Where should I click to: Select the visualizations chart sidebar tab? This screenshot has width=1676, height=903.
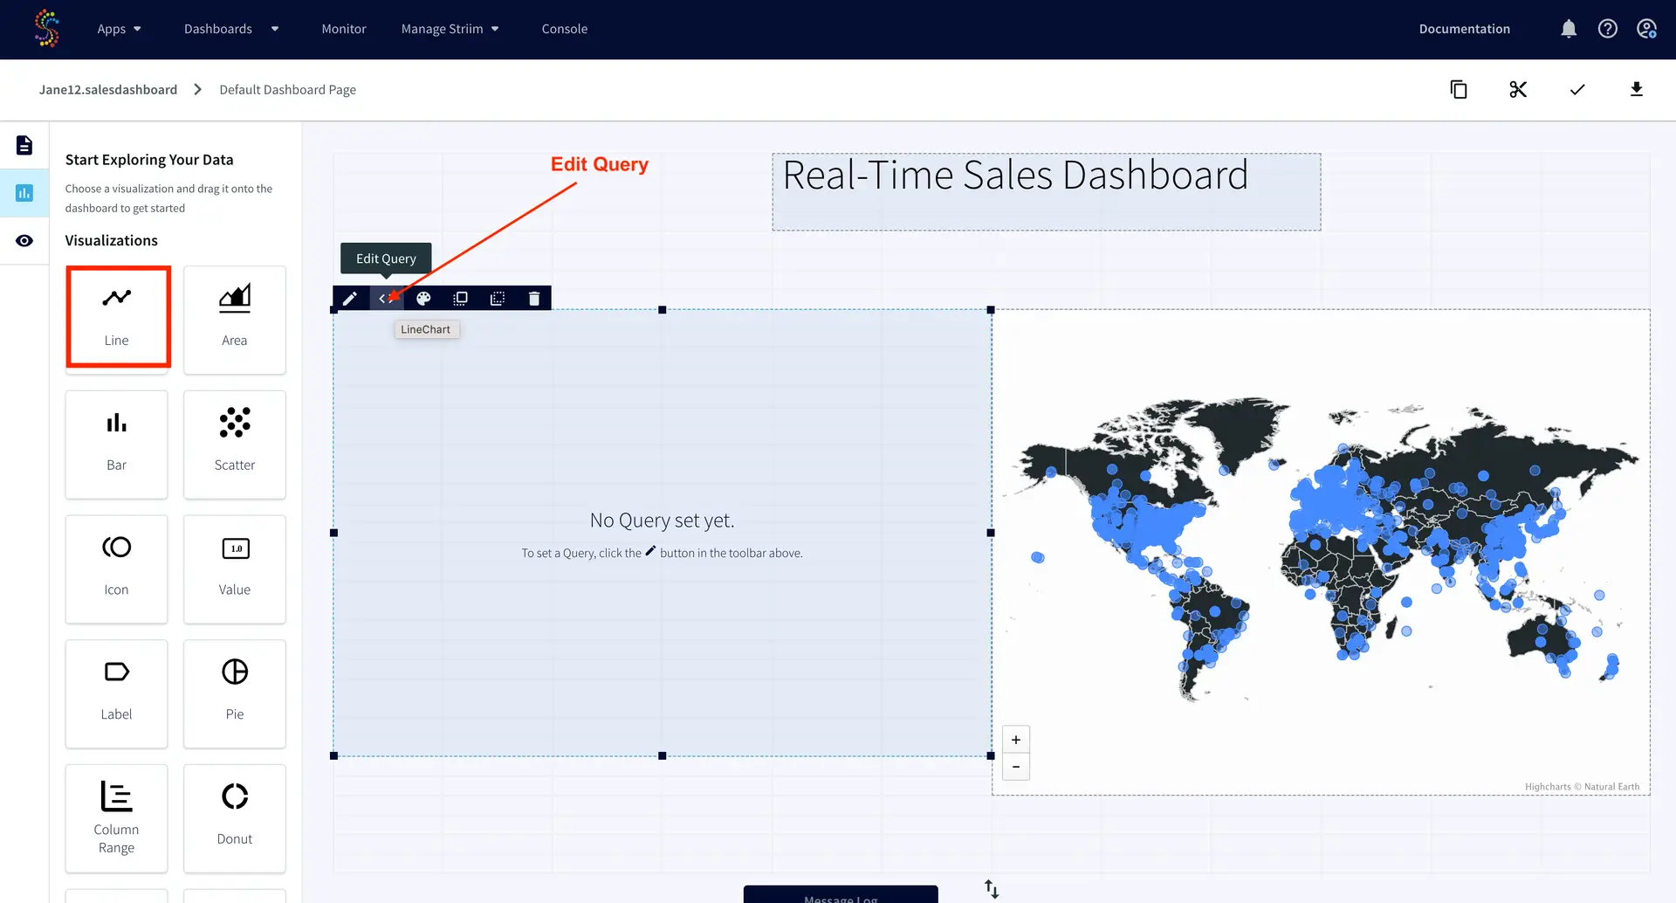click(x=24, y=193)
